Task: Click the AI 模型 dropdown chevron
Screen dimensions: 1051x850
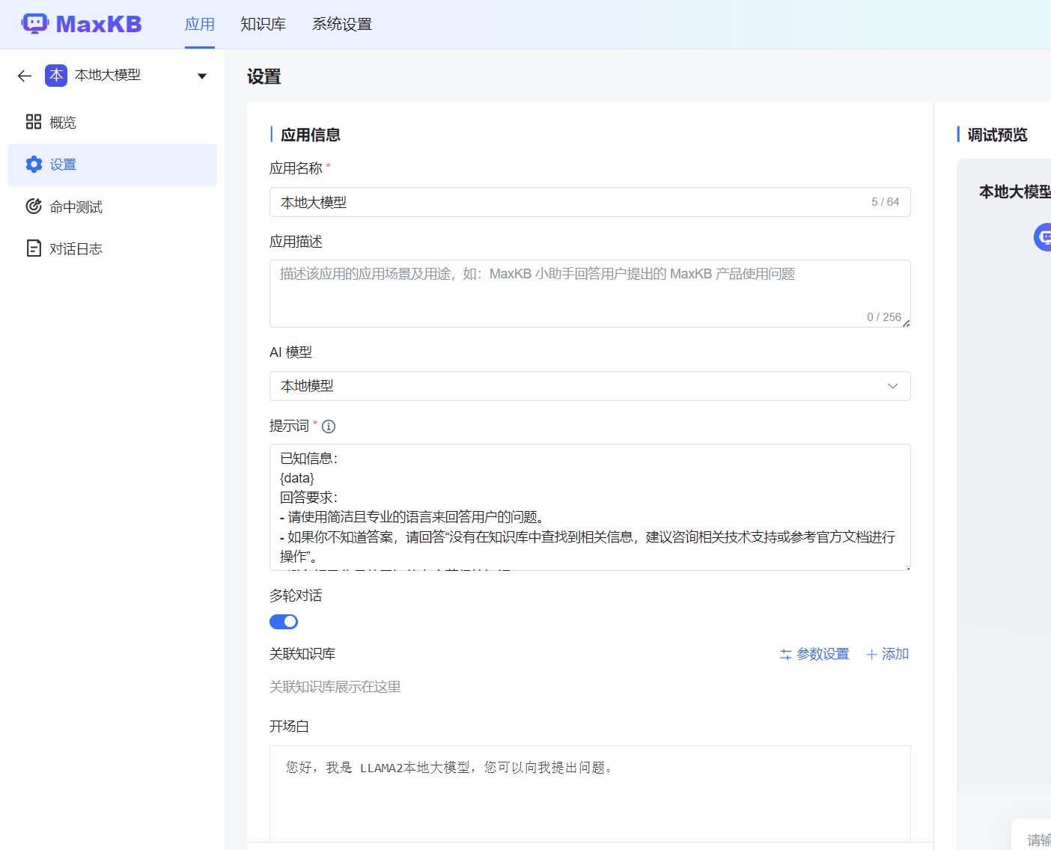Action: pyautogui.click(x=892, y=386)
